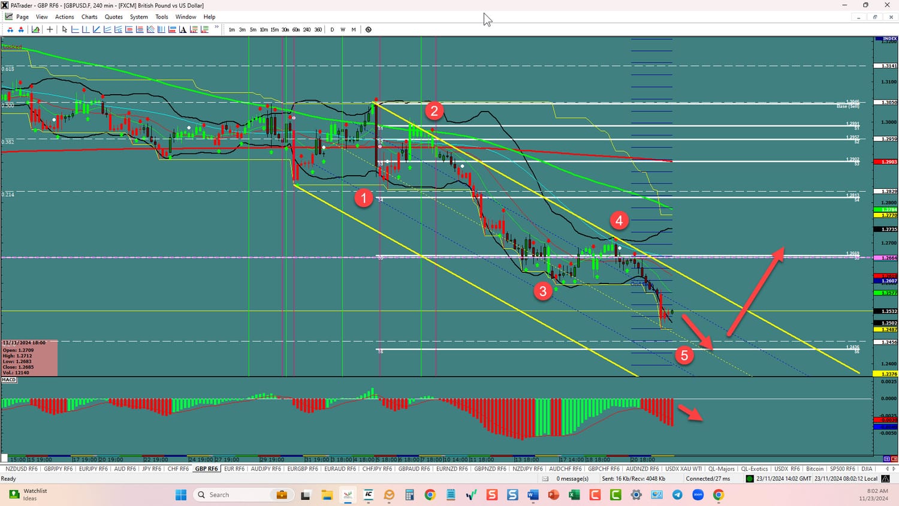
Task: Switch chart to the monthly M timeframe
Action: coord(354,29)
